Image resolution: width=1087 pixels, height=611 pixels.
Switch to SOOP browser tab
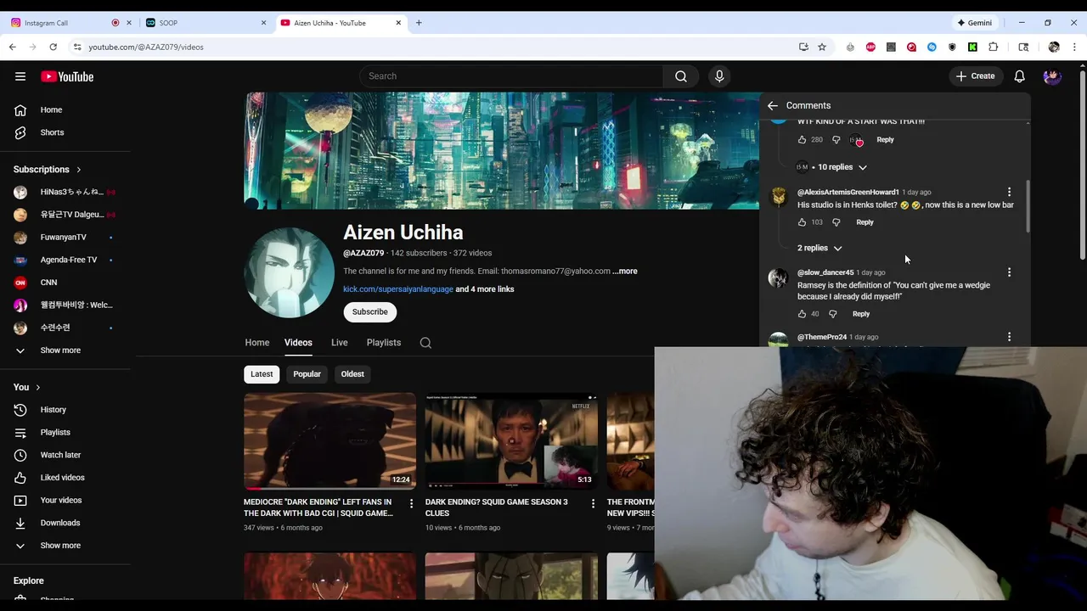(204, 23)
